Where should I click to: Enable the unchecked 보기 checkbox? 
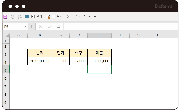(x=54, y=16)
